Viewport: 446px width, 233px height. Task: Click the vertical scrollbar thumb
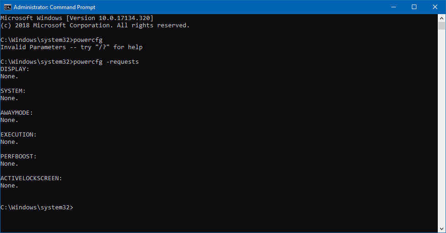click(x=441, y=26)
